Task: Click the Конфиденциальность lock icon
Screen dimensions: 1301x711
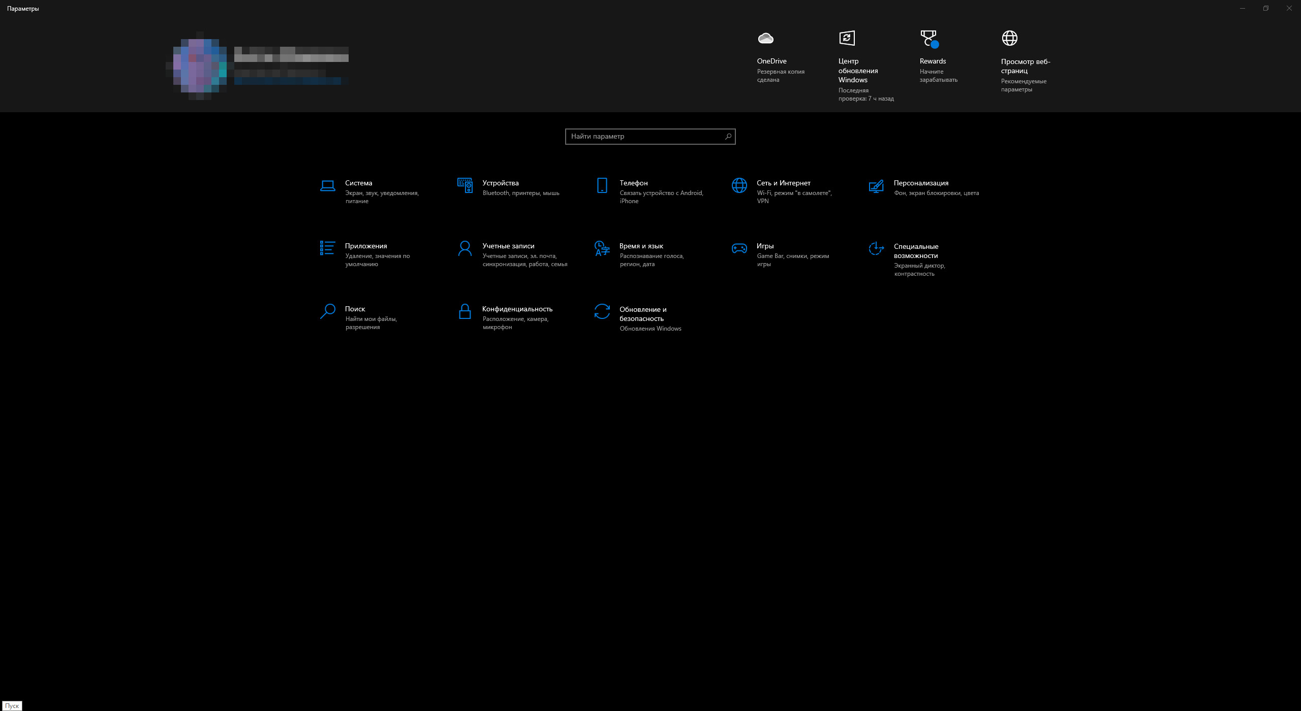Action: [x=464, y=311]
